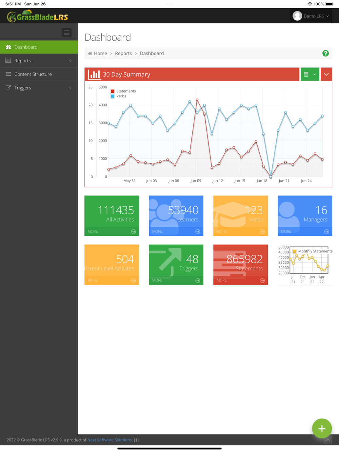Click the home icon in the breadcrumb

90,53
